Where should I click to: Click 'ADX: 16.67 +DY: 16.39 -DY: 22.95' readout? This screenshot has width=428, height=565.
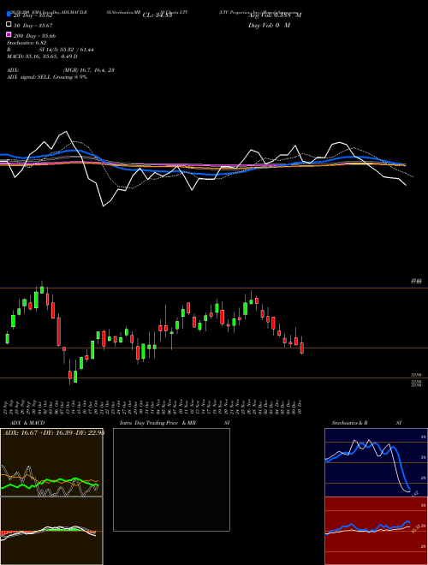53,432
